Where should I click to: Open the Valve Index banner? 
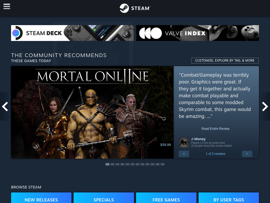pos(197,33)
